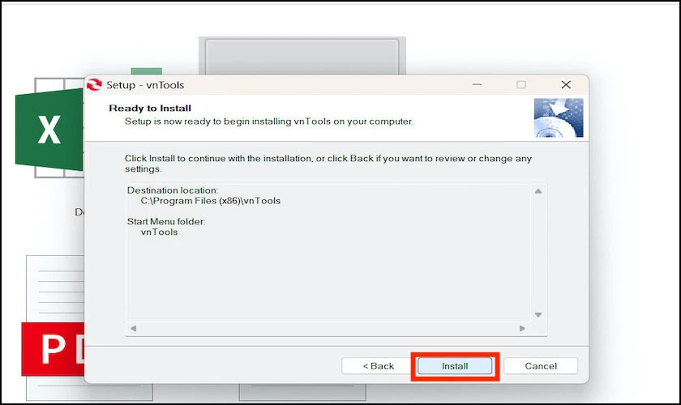Click the document page graphic behind PDF icon

[x=55, y=288]
